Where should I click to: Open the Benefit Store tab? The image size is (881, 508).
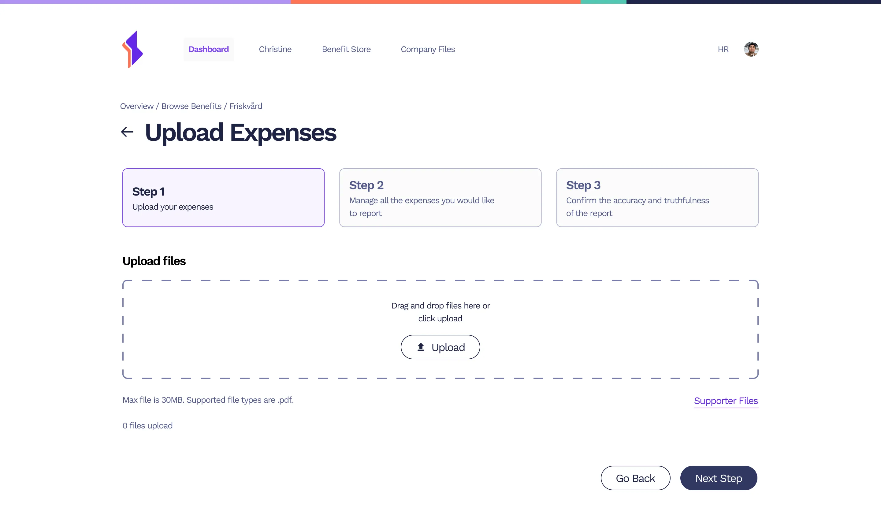346,49
